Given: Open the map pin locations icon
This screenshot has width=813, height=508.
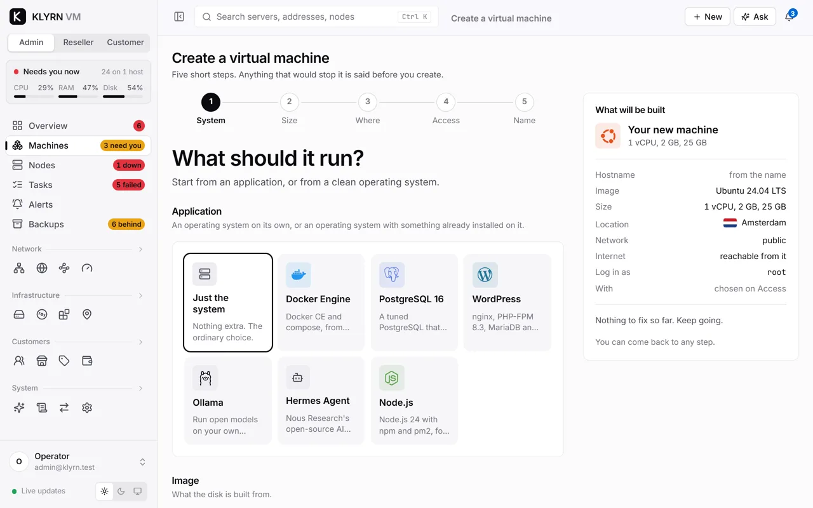Looking at the screenshot, I should point(87,314).
